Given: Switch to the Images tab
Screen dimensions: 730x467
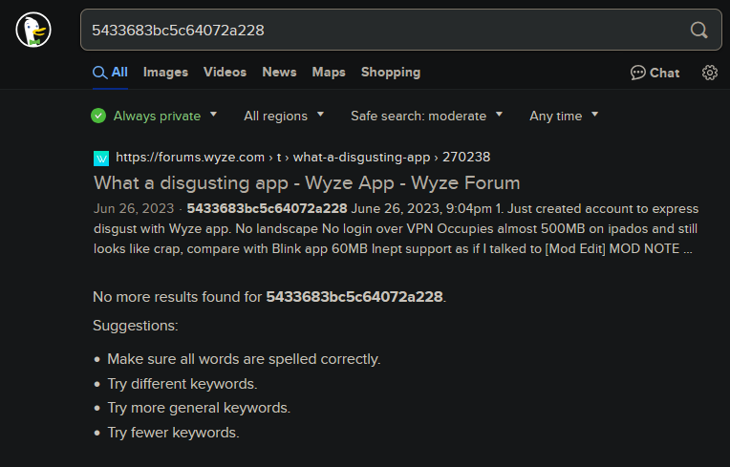Looking at the screenshot, I should click(x=165, y=72).
